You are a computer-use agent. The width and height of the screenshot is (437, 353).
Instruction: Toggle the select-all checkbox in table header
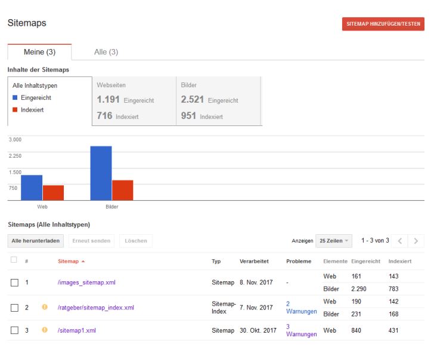(x=14, y=260)
